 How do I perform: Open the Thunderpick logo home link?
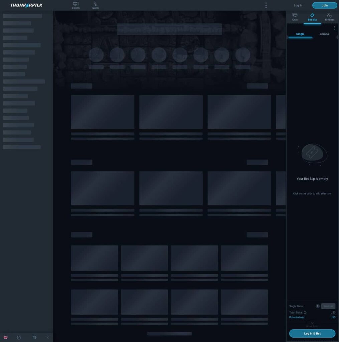coord(26,5)
